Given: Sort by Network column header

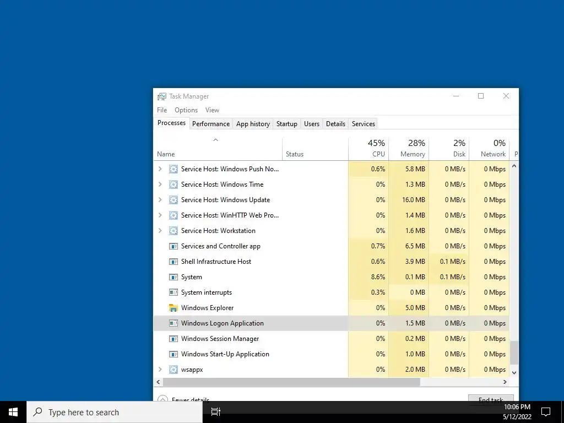Looking at the screenshot, I should (x=489, y=149).
